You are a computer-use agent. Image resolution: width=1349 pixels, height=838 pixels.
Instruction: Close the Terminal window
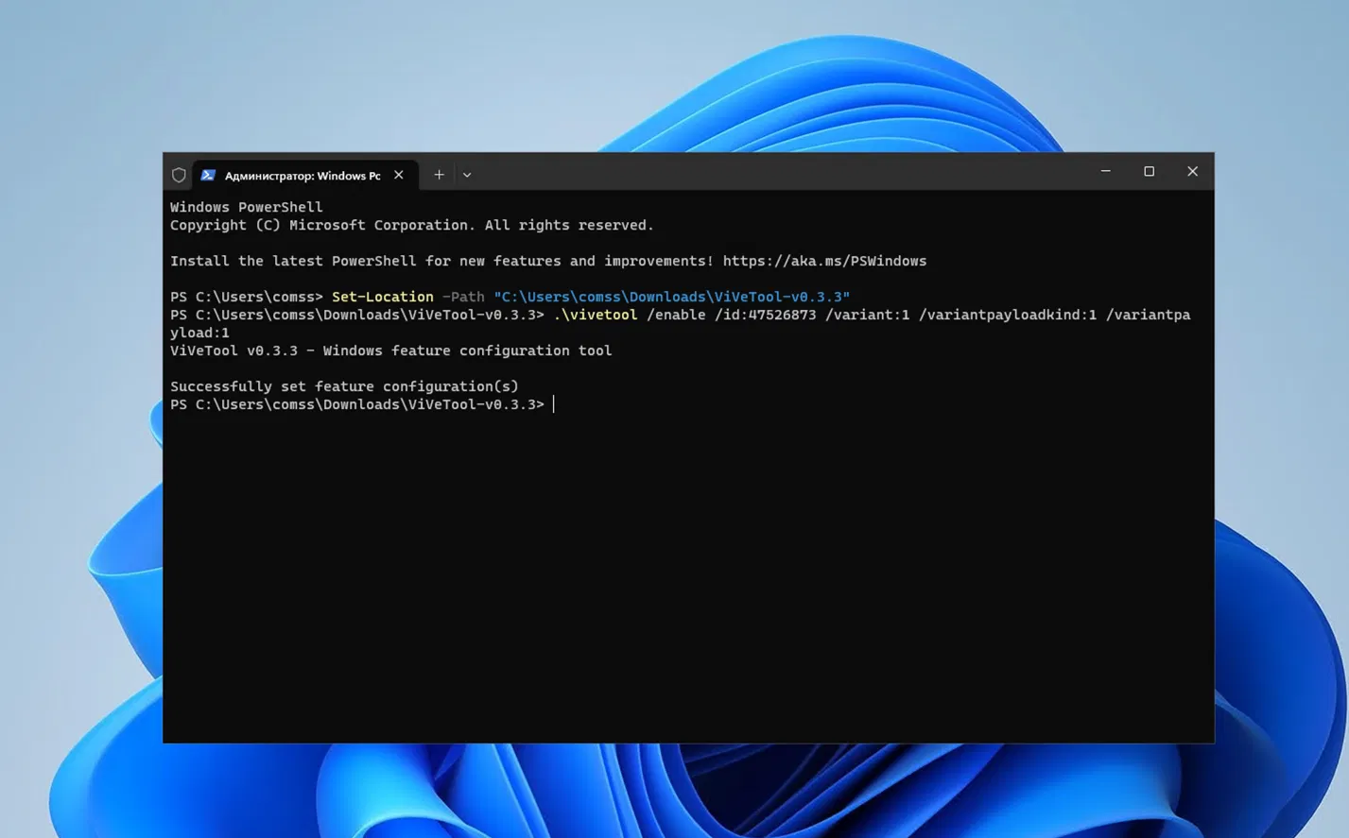[1192, 171]
